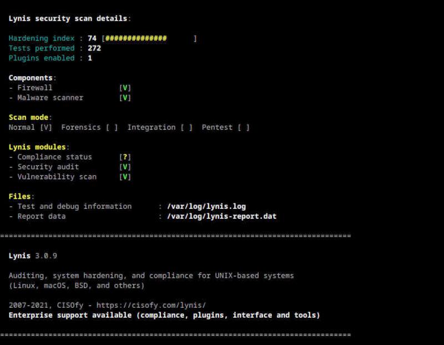
Task: Click the hardening index value 74
Action: point(92,38)
